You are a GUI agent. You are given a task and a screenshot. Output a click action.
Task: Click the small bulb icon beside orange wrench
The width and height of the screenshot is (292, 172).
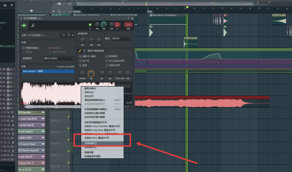pyautogui.click(x=84, y=51)
